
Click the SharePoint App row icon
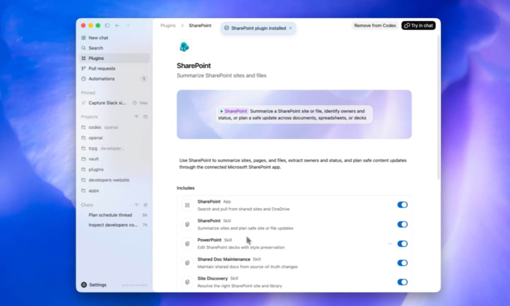[187, 205]
